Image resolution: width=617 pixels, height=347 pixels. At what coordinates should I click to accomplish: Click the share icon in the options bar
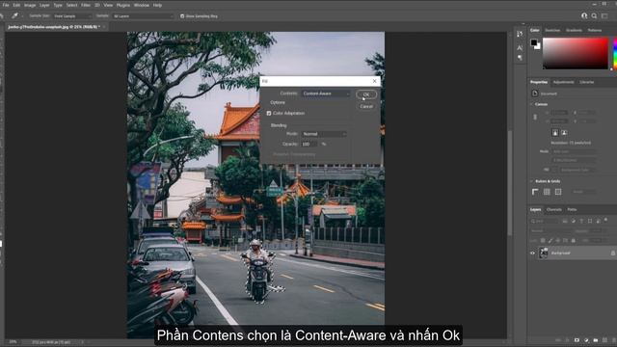(584, 16)
